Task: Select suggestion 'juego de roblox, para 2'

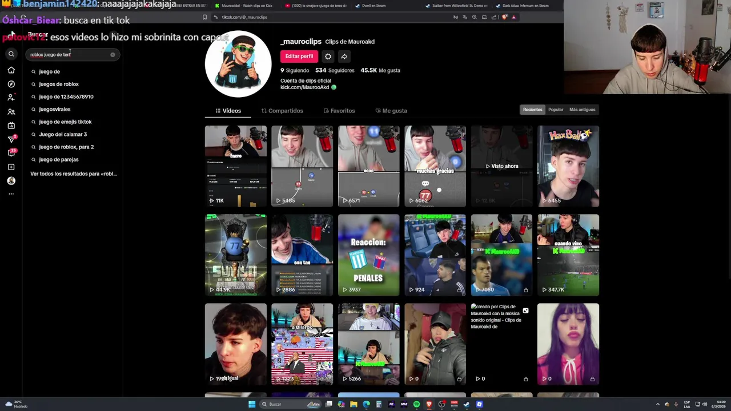Action: coord(66,147)
